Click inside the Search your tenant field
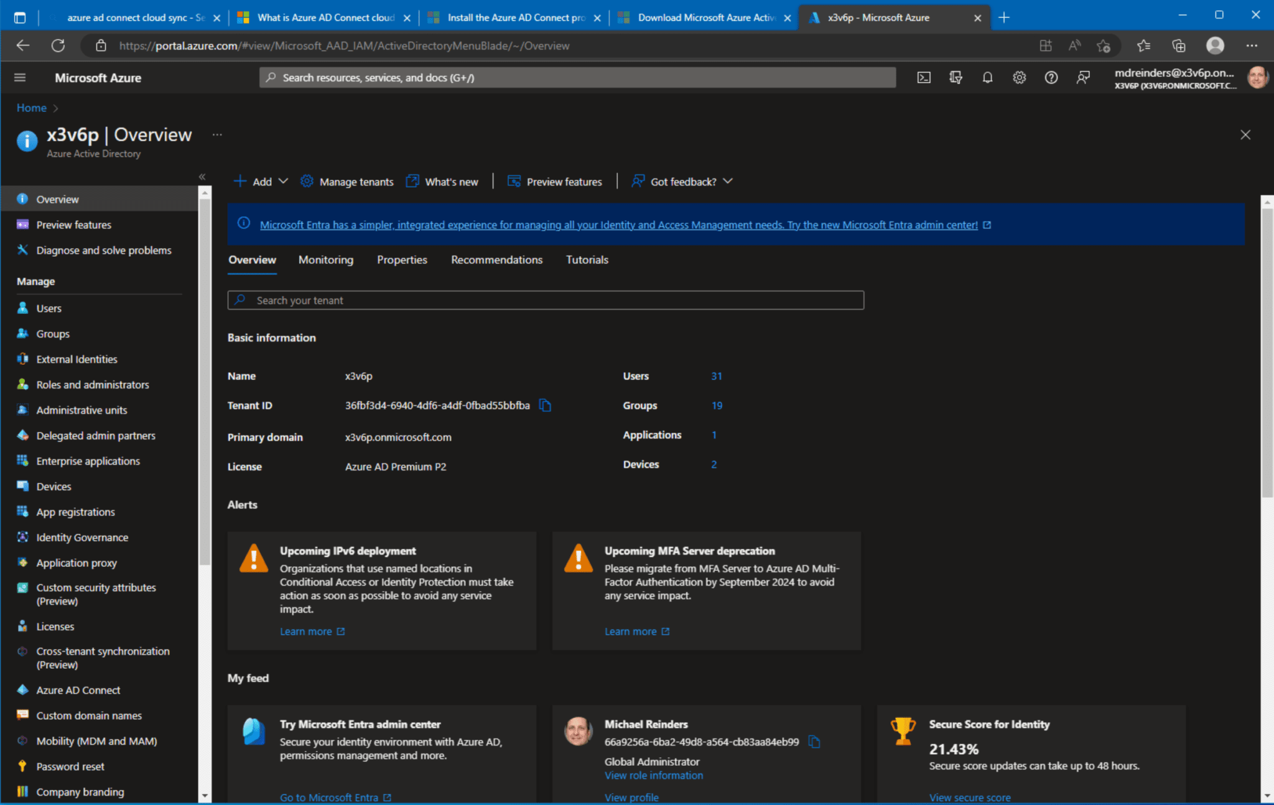 (545, 300)
